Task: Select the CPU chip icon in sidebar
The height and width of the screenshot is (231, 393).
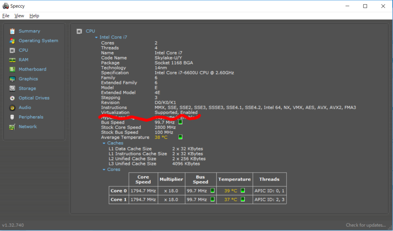Action: pos(12,50)
